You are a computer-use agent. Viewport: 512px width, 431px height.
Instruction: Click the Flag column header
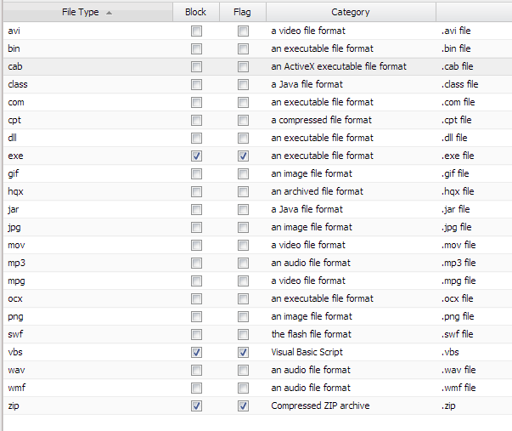point(242,12)
